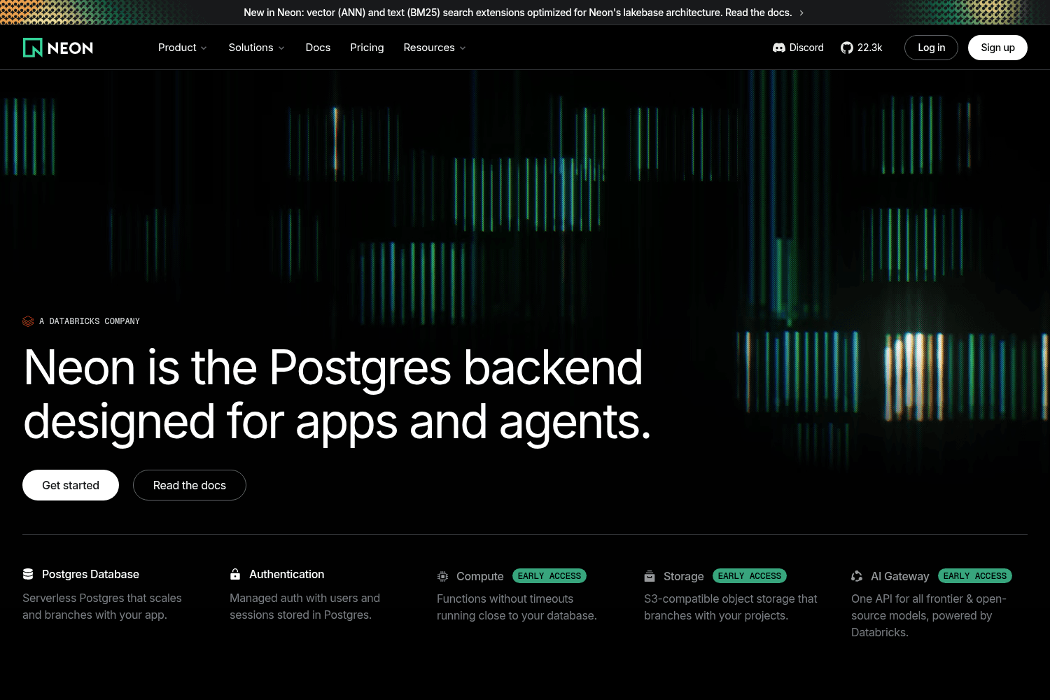Open the AI Gateway feature title
The height and width of the screenshot is (700, 1050).
pos(900,576)
